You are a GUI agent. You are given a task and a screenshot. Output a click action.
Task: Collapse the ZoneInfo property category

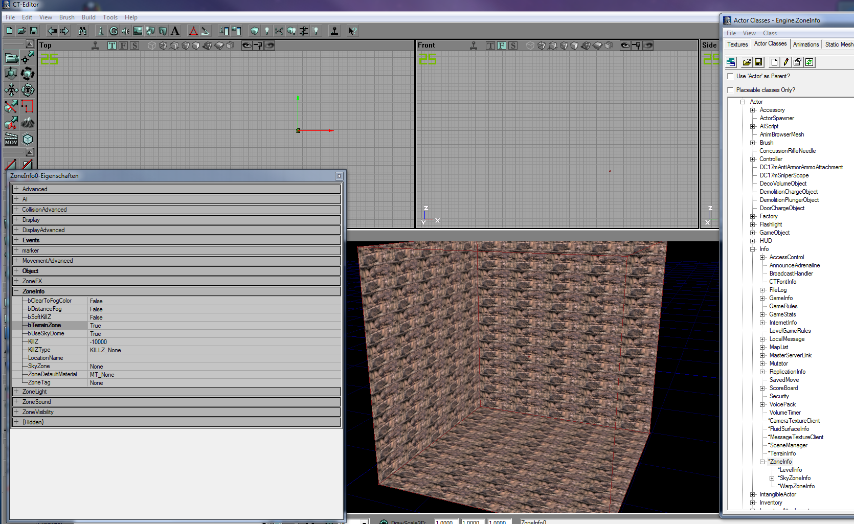click(16, 291)
